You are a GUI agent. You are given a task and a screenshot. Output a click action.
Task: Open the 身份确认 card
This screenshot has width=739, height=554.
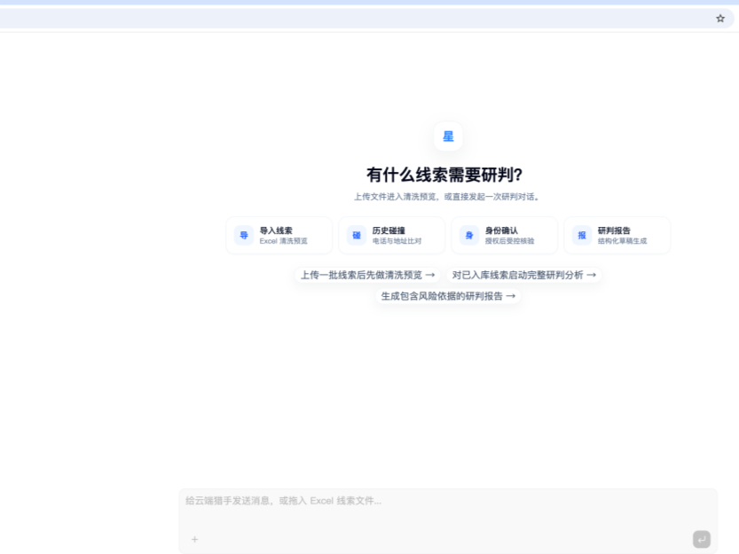point(504,235)
